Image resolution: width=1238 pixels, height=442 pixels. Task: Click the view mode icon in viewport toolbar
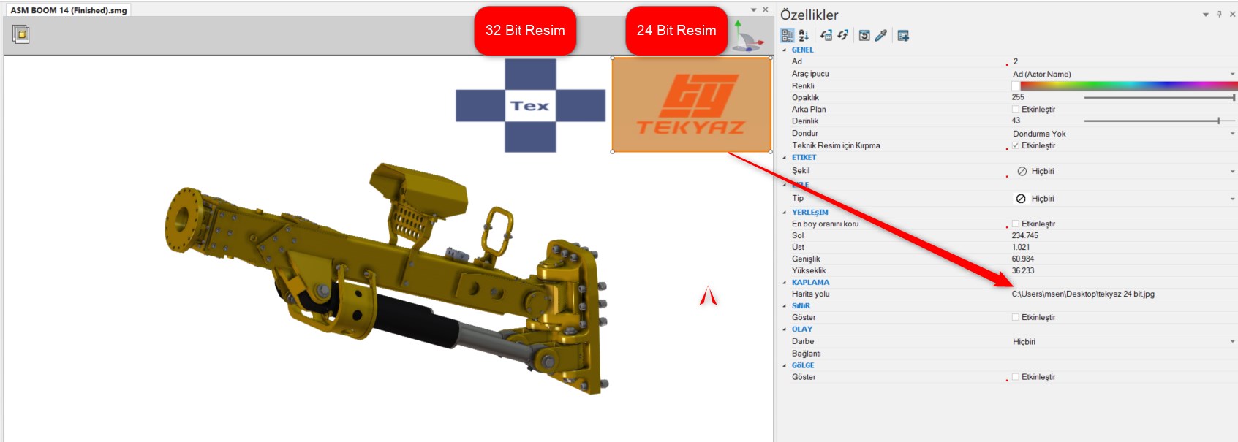[x=20, y=34]
